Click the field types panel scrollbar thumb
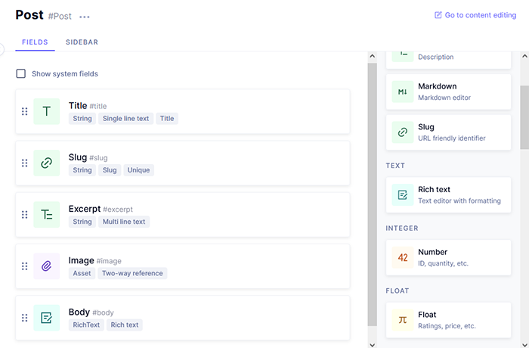 (x=524, y=117)
